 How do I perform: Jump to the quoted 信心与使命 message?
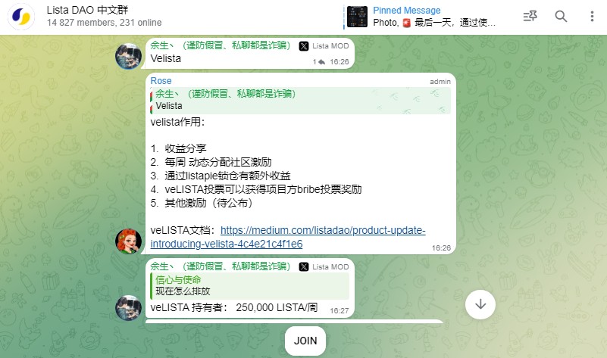tap(249, 285)
